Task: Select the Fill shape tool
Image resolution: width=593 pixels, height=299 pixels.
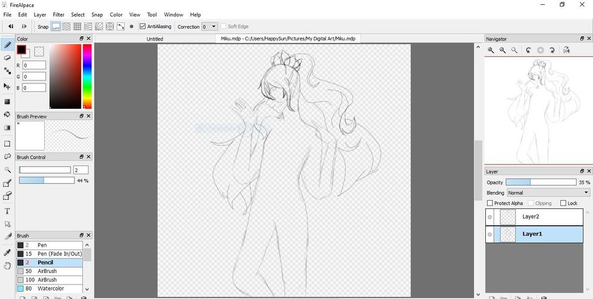Action: point(7,101)
